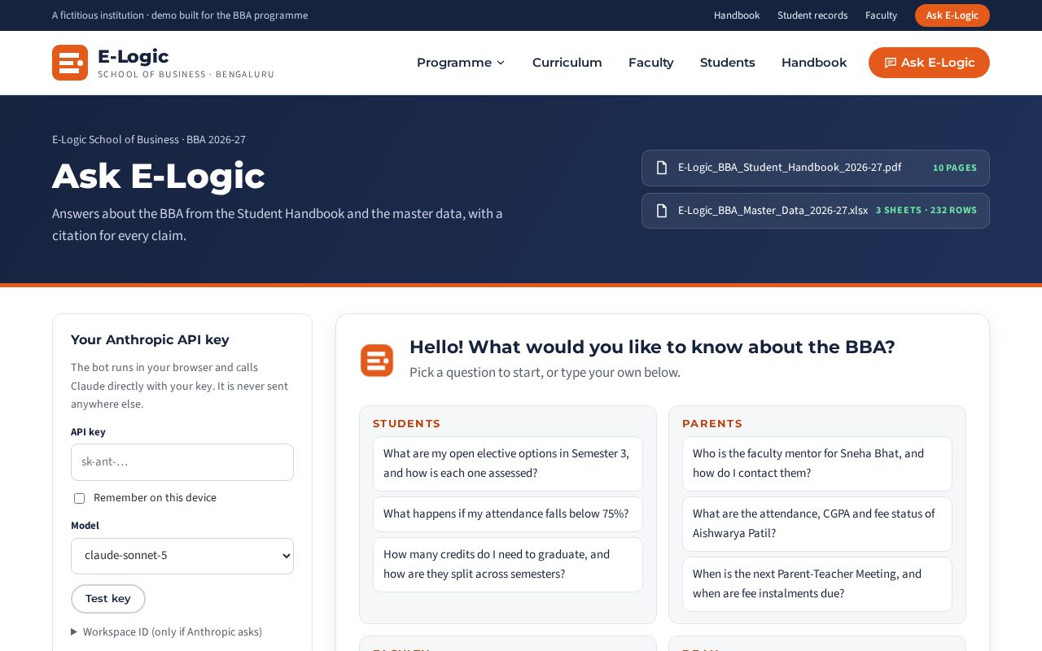Screen dimensions: 1042x651
Task: Open E-Logic_BBA_Student_Handbook_2026-27.pdf file chip
Action: (x=816, y=168)
